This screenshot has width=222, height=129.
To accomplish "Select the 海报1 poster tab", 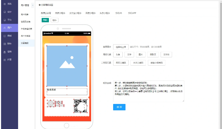I will [x=45, y=20].
